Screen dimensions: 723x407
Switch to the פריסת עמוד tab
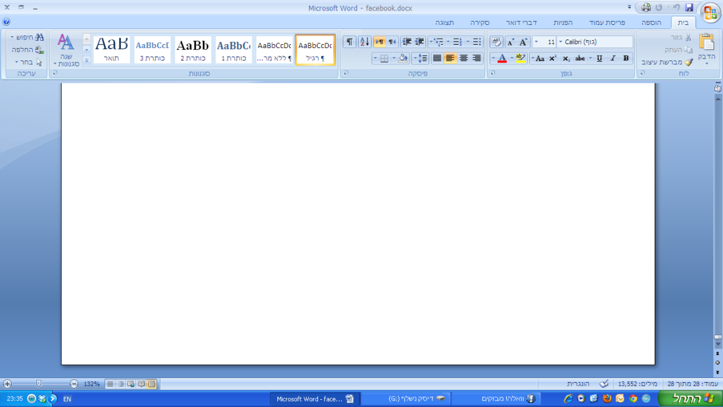pos(607,22)
